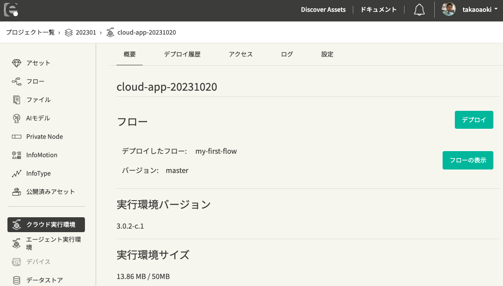
Task: Click the アセット diamond icon
Action: (17, 63)
